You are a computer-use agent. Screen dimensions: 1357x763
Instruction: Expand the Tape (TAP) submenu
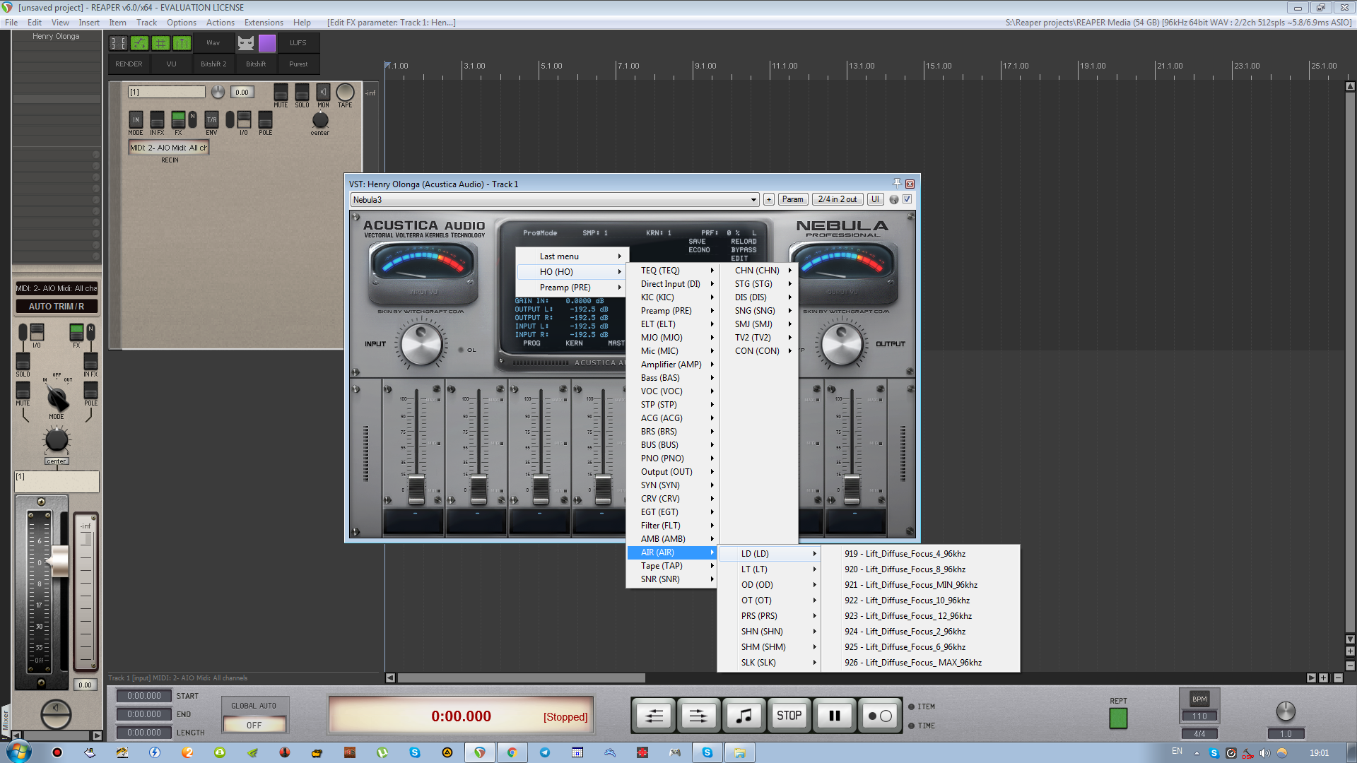click(x=671, y=566)
